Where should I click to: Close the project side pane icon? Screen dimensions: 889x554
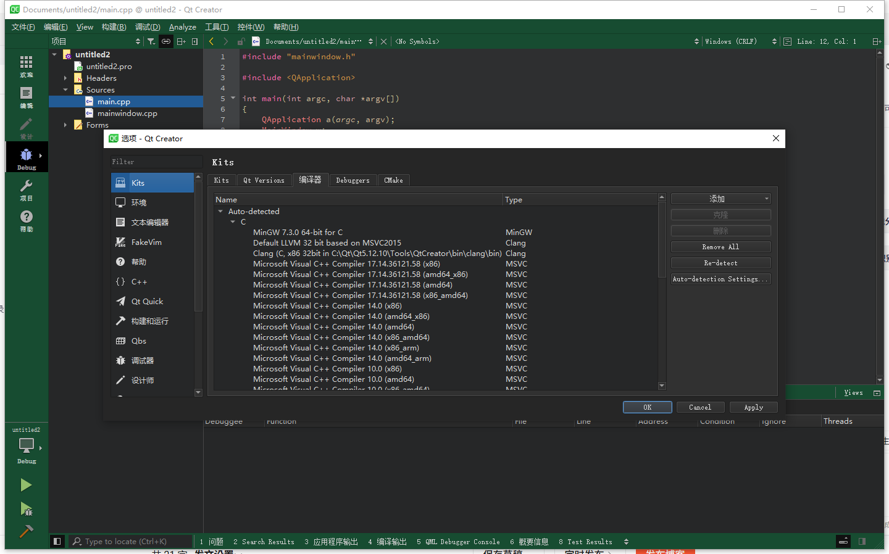195,41
